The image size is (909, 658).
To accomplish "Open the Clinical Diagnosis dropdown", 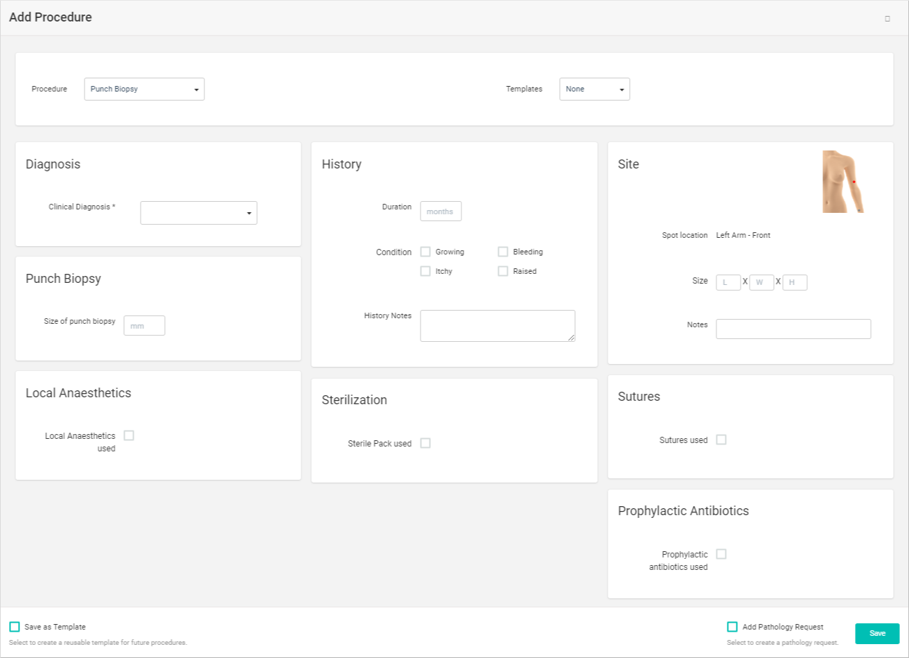I will [x=198, y=213].
